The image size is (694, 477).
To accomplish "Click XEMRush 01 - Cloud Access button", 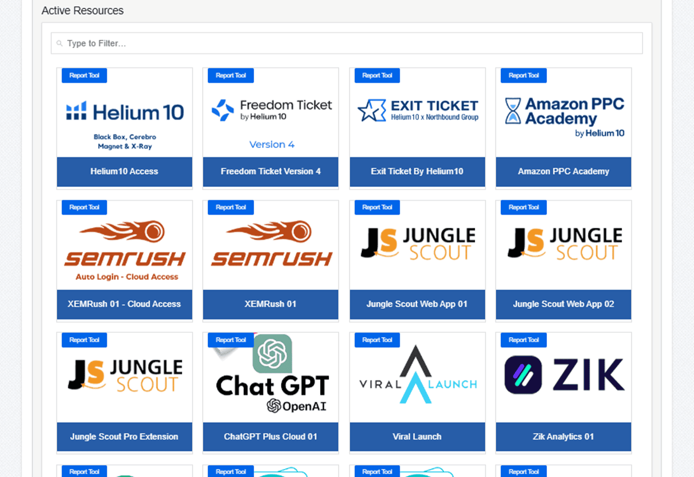I will (x=124, y=305).
